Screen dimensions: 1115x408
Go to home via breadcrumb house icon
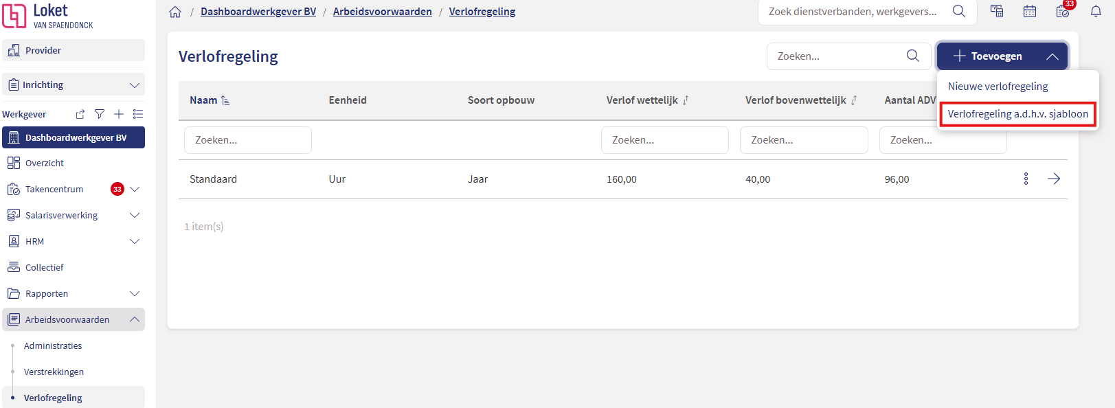pos(175,12)
